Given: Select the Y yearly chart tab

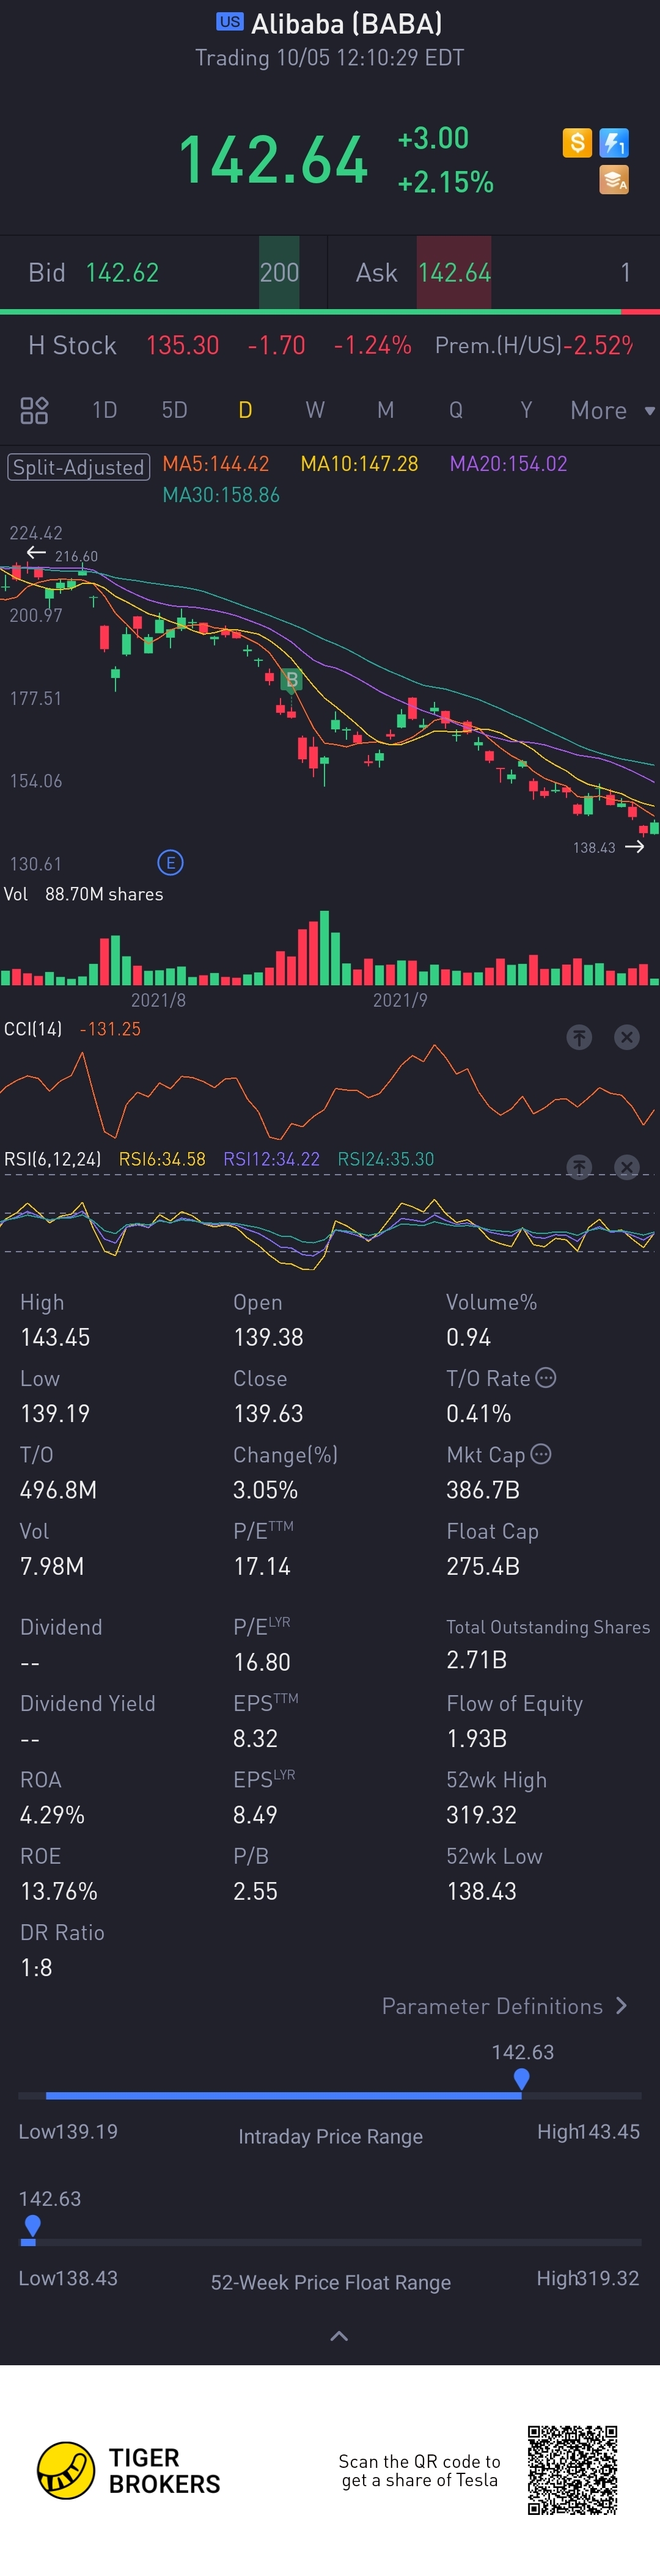Looking at the screenshot, I should pos(526,410).
